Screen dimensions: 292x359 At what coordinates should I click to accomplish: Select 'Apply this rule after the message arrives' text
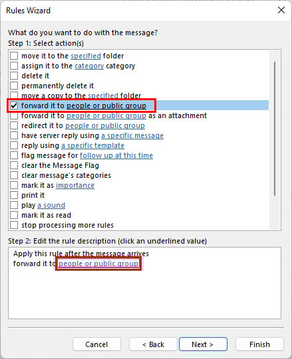coord(81,253)
